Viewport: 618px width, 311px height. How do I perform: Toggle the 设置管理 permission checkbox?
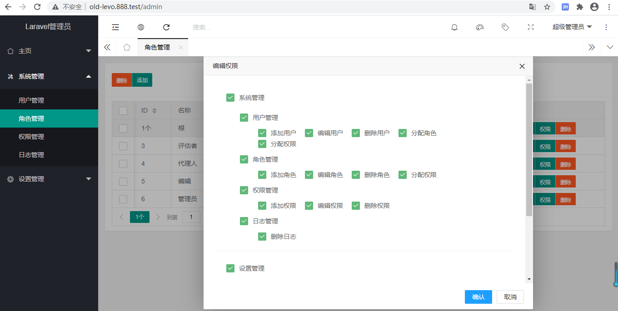pos(230,268)
